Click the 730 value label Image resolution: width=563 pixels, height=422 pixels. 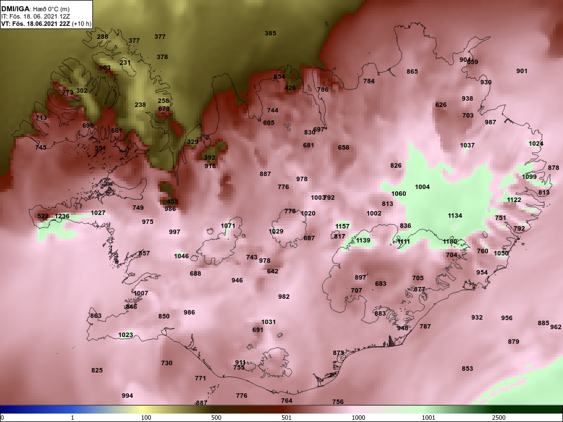tap(167, 363)
